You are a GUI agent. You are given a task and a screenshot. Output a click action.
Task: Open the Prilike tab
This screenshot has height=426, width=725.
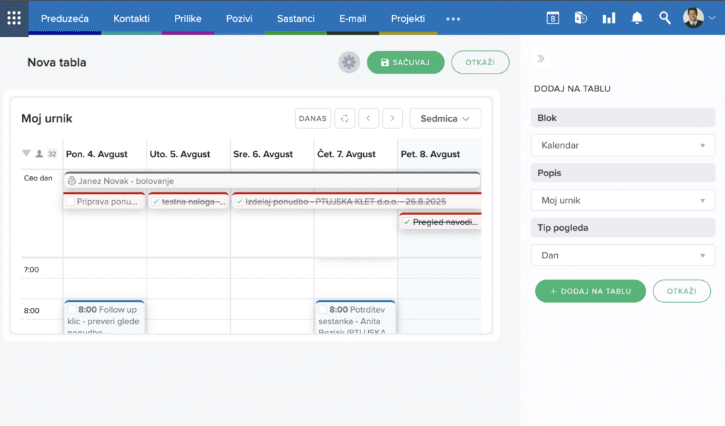click(x=188, y=18)
